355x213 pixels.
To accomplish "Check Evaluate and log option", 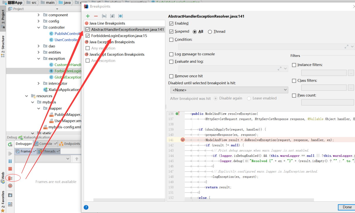I will click(172, 62).
